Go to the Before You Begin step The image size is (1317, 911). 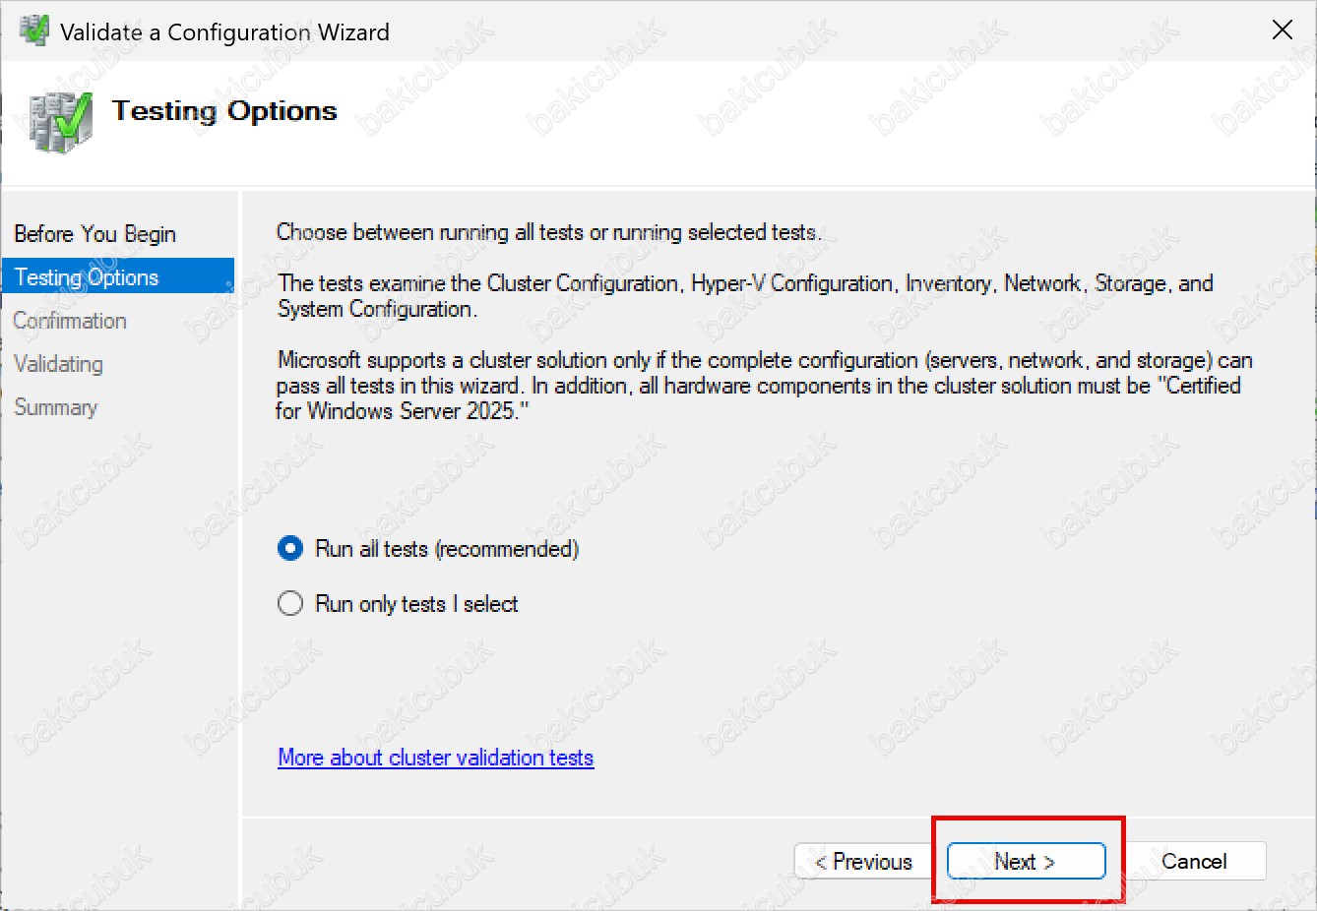(x=94, y=234)
